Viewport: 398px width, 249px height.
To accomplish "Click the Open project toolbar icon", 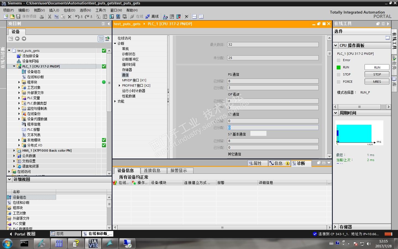I will pyautogui.click(x=12, y=17).
